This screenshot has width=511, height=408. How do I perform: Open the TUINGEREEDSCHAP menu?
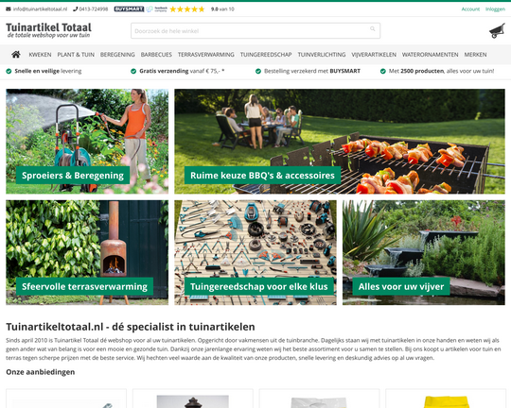click(266, 55)
